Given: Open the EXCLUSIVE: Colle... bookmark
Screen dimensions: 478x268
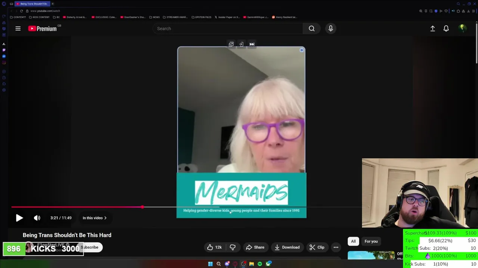Looking at the screenshot, I should point(104,17).
